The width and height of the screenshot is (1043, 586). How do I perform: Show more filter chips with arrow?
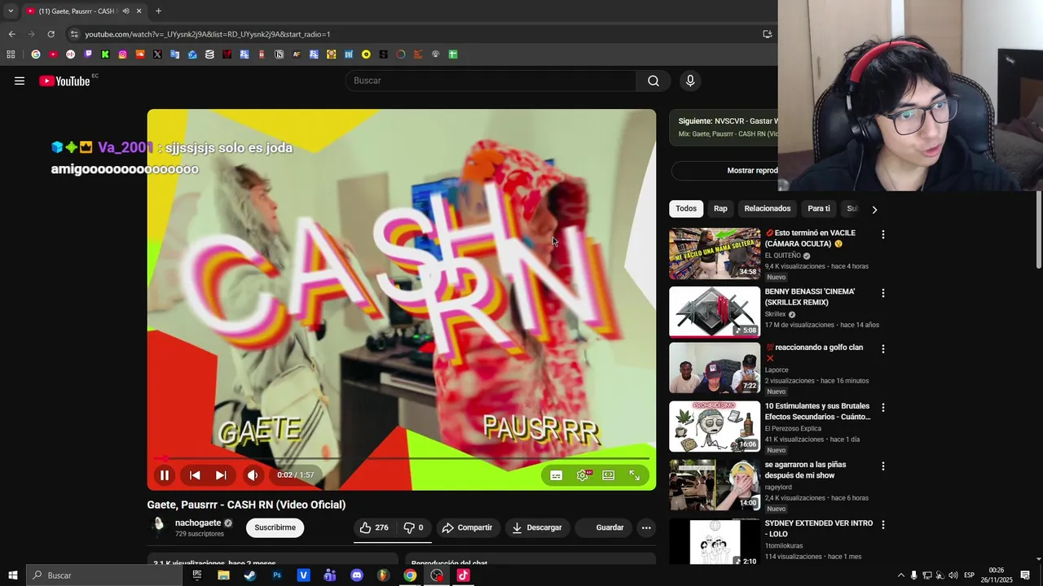click(874, 209)
